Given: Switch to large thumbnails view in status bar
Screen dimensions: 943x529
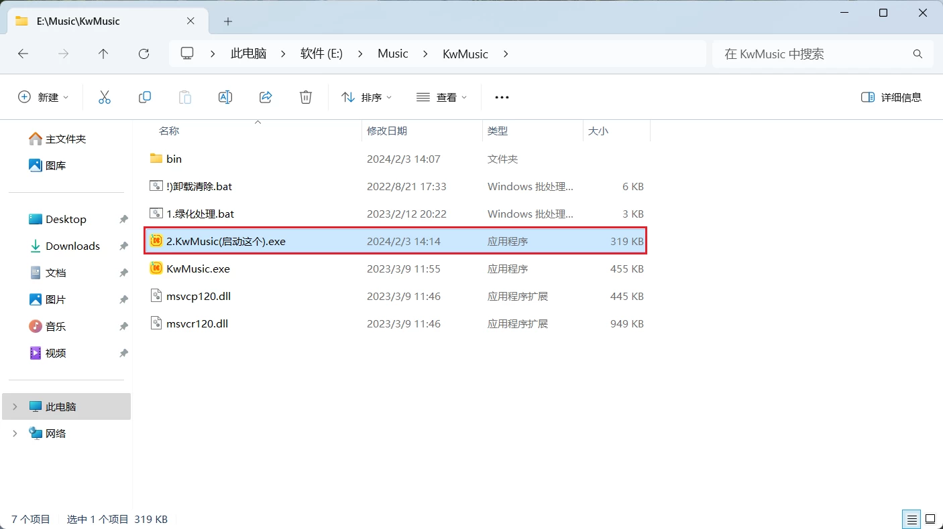Looking at the screenshot, I should (x=930, y=519).
